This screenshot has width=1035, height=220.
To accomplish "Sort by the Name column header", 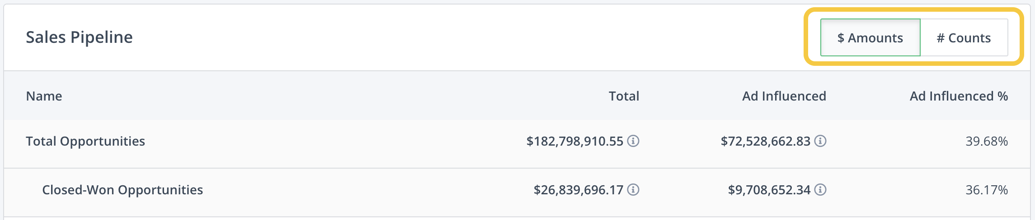I will coord(44,96).
